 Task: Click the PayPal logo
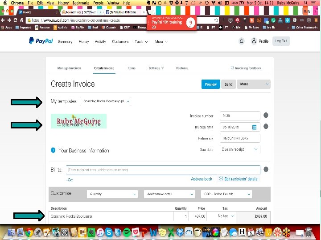41,41
